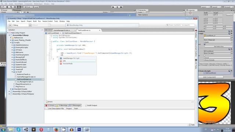Open the Layout dropdown in Unity
Image resolution: width=235 pixels, height=132 pixels.
(x=216, y=7)
